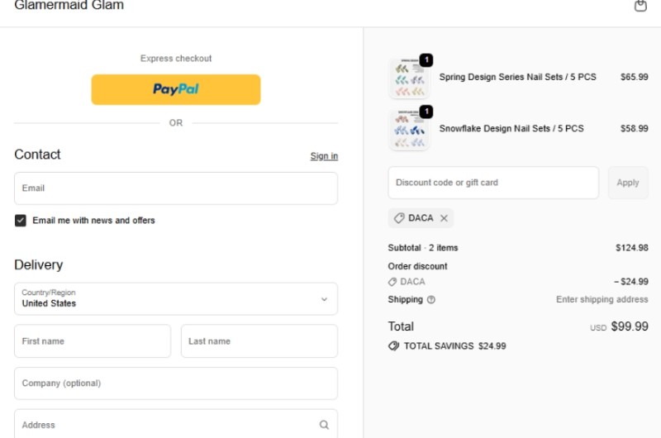This screenshot has width=661, height=438.
Task: Click the Spring Design Series Nail Sets / 5 PCS text
Action: pos(517,77)
